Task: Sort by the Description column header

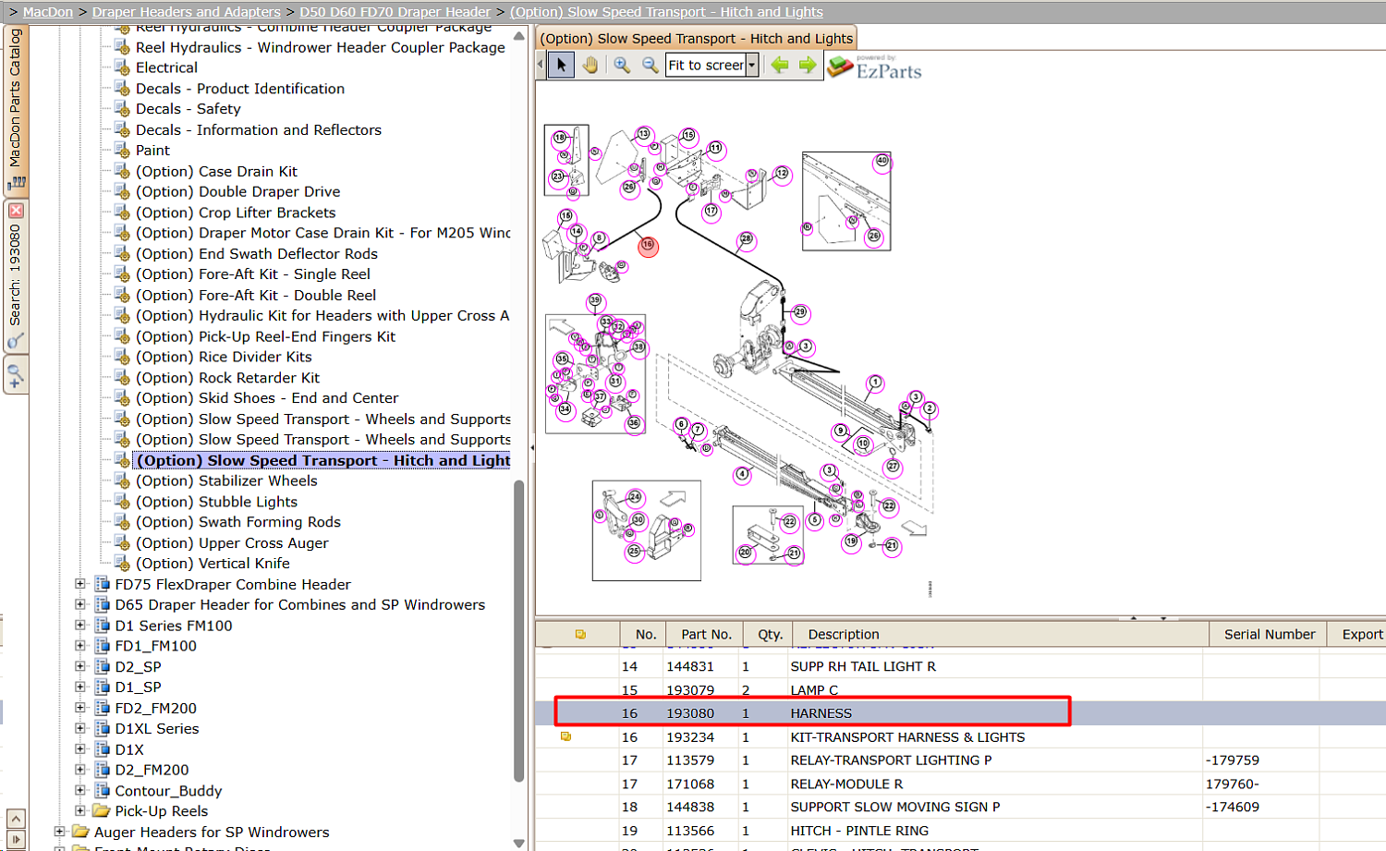Action: pos(1001,634)
